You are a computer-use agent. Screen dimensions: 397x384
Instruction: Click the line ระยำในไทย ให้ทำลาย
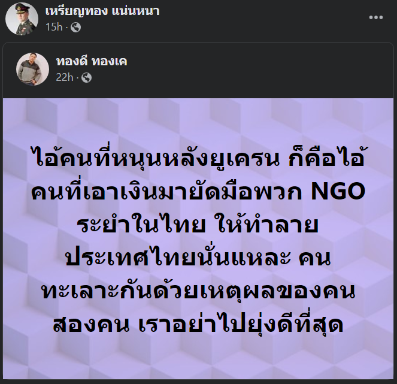198,224
